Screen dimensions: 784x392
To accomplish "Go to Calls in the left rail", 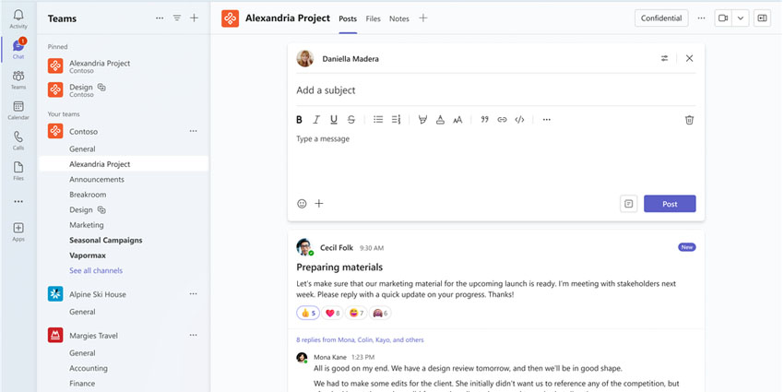I will click(18, 140).
